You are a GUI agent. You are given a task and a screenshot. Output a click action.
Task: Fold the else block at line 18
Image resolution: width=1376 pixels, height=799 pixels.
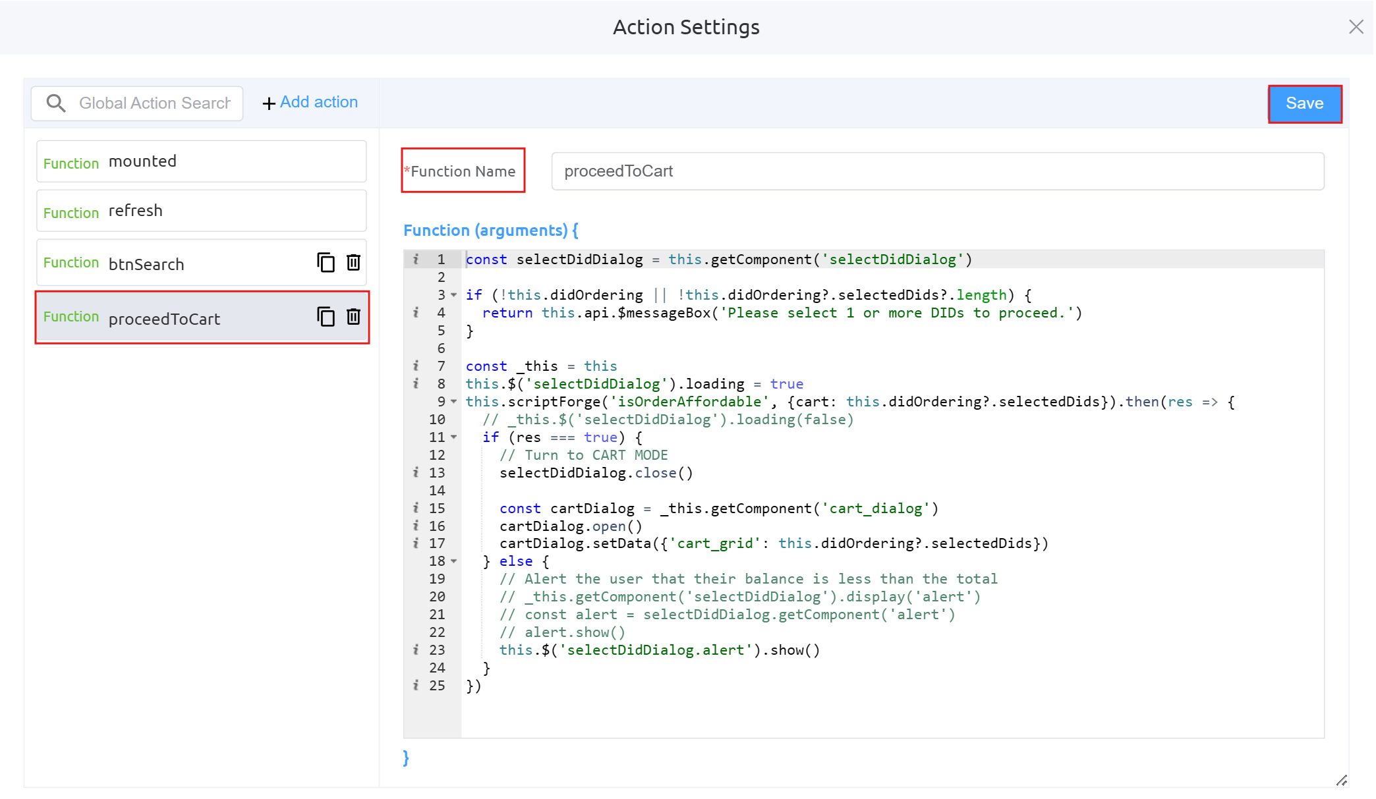(x=454, y=561)
